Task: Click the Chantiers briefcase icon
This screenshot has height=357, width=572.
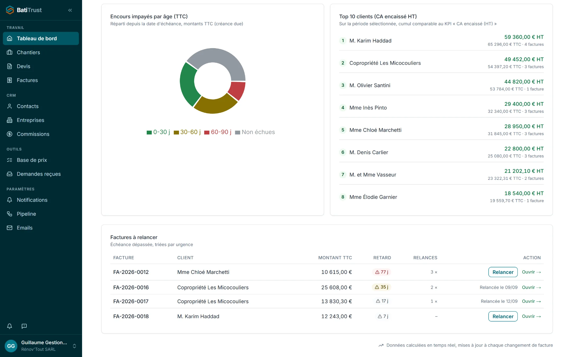Action: (x=10, y=52)
